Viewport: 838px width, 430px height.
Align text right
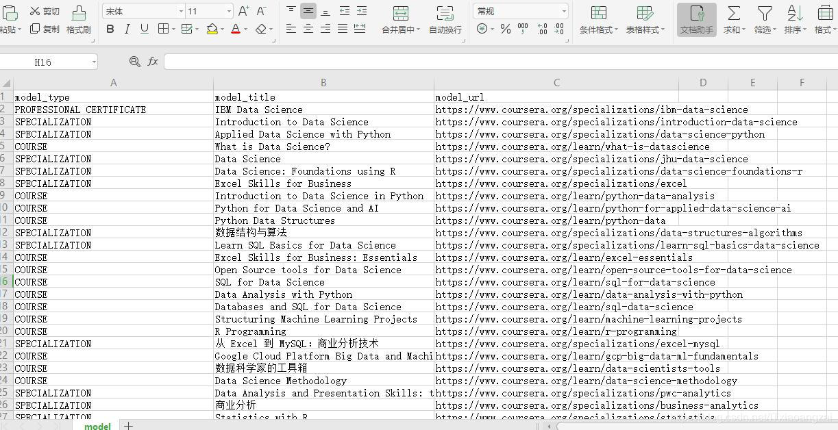click(325, 29)
